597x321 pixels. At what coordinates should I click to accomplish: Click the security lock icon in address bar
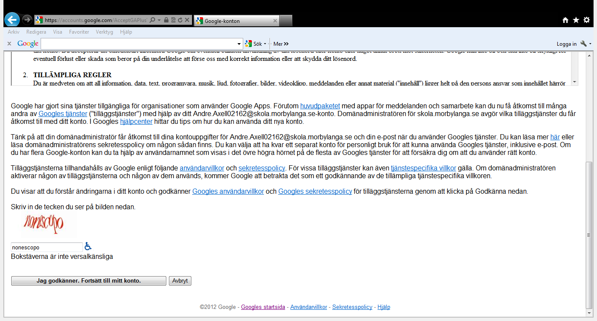[x=166, y=20]
